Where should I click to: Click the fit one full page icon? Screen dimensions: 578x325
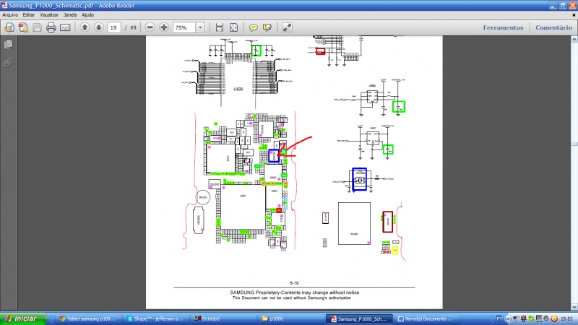pos(233,27)
